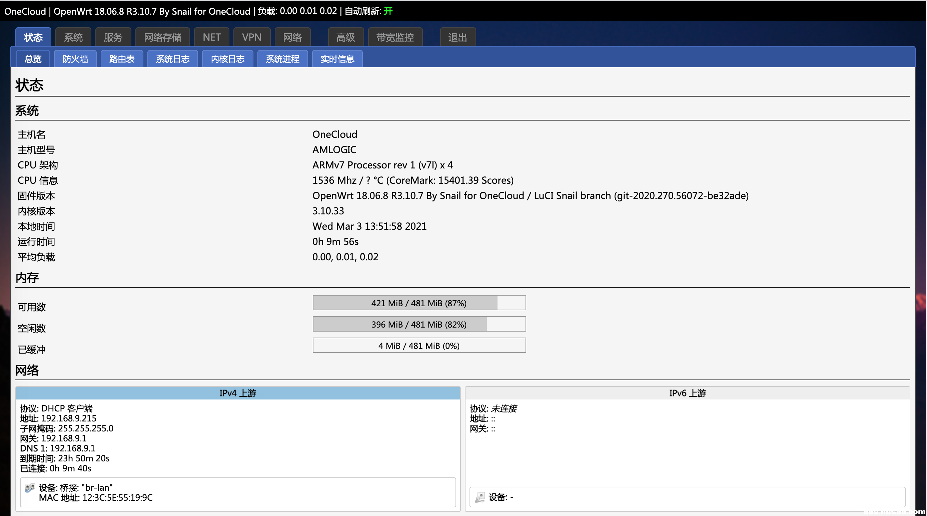Open the 实时信息 subtab
Viewport: 927px width, 516px height.
(337, 59)
